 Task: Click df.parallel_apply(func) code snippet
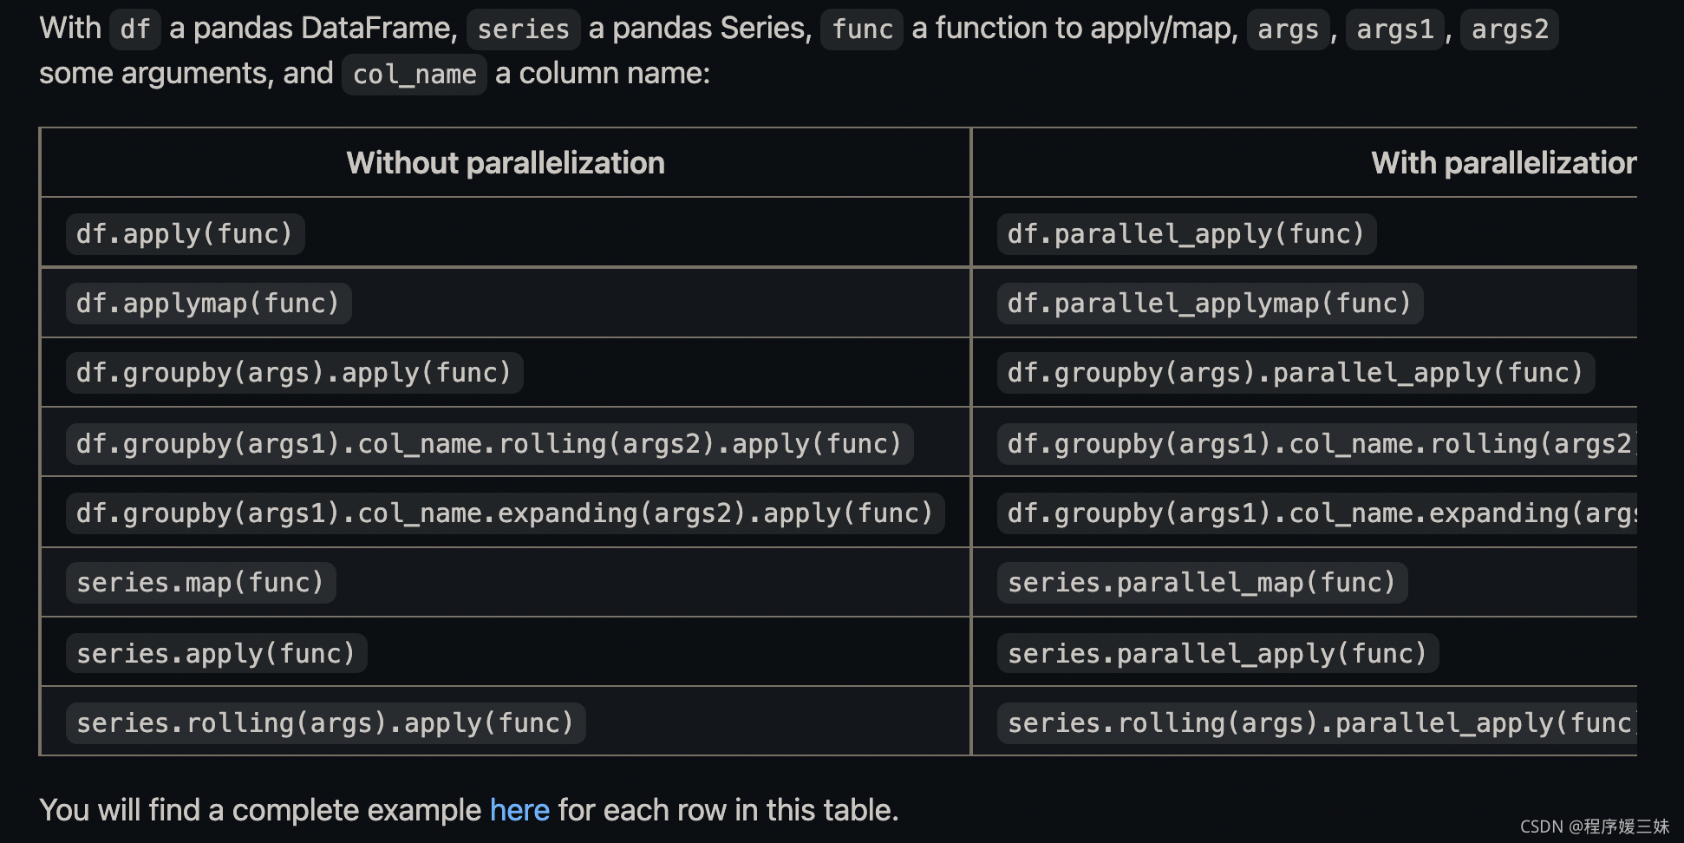coord(1185,234)
